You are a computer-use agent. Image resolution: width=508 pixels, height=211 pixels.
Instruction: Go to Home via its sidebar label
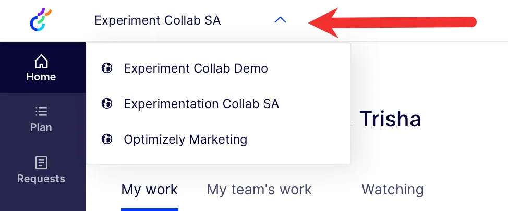click(x=41, y=77)
